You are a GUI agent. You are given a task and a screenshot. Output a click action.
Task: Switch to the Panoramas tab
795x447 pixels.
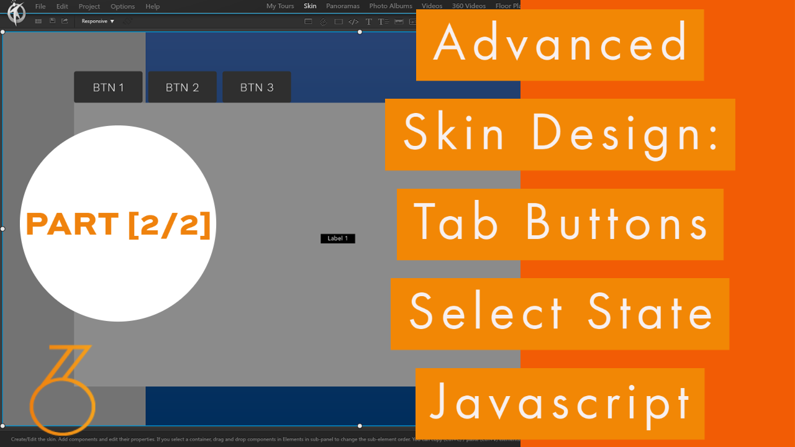click(x=343, y=6)
